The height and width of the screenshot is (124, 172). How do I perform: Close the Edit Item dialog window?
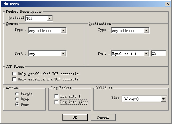[x=168, y=4]
